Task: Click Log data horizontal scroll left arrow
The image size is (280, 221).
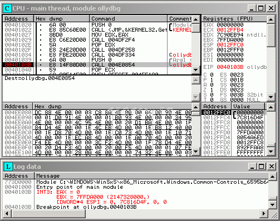Action: click(x=7, y=213)
